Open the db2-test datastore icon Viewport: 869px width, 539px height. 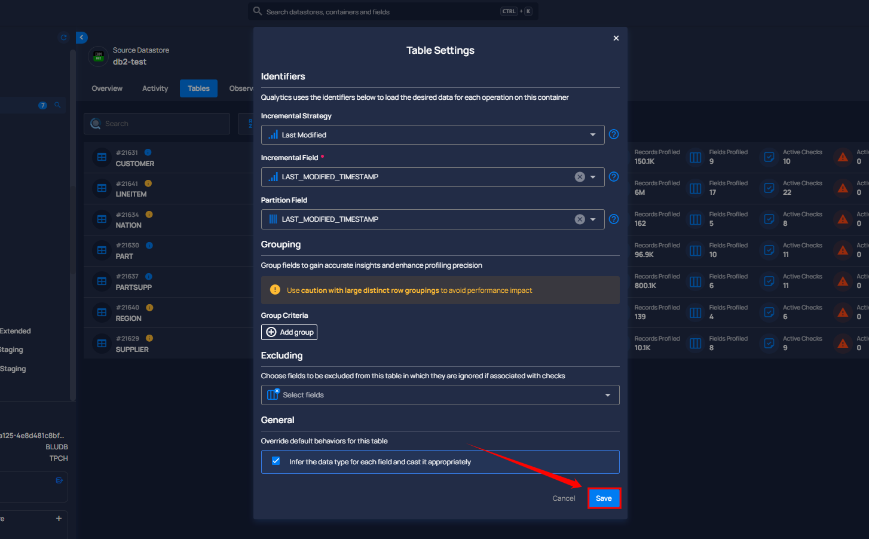coord(99,56)
